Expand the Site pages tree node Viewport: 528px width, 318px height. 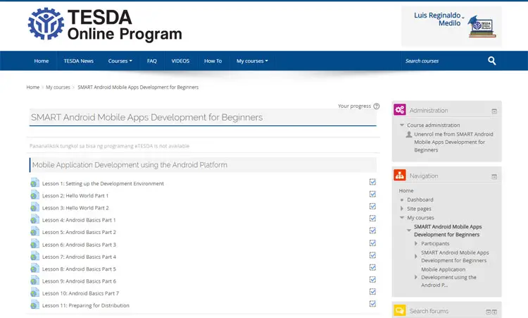point(402,209)
